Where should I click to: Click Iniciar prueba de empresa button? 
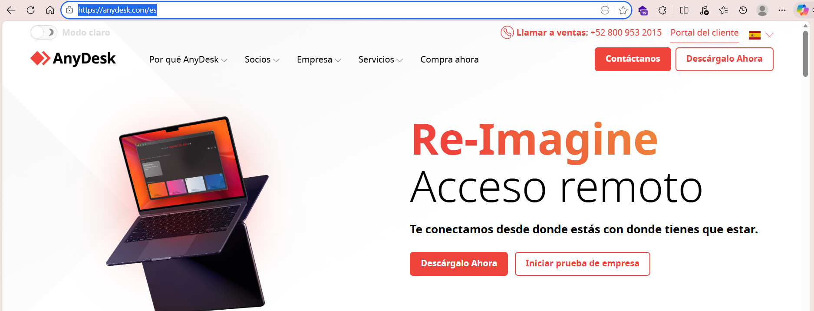click(582, 264)
